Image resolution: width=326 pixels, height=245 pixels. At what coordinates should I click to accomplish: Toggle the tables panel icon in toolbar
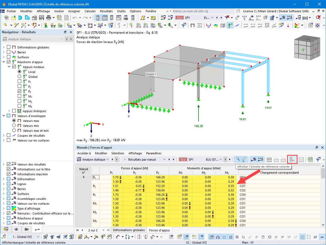105,18
